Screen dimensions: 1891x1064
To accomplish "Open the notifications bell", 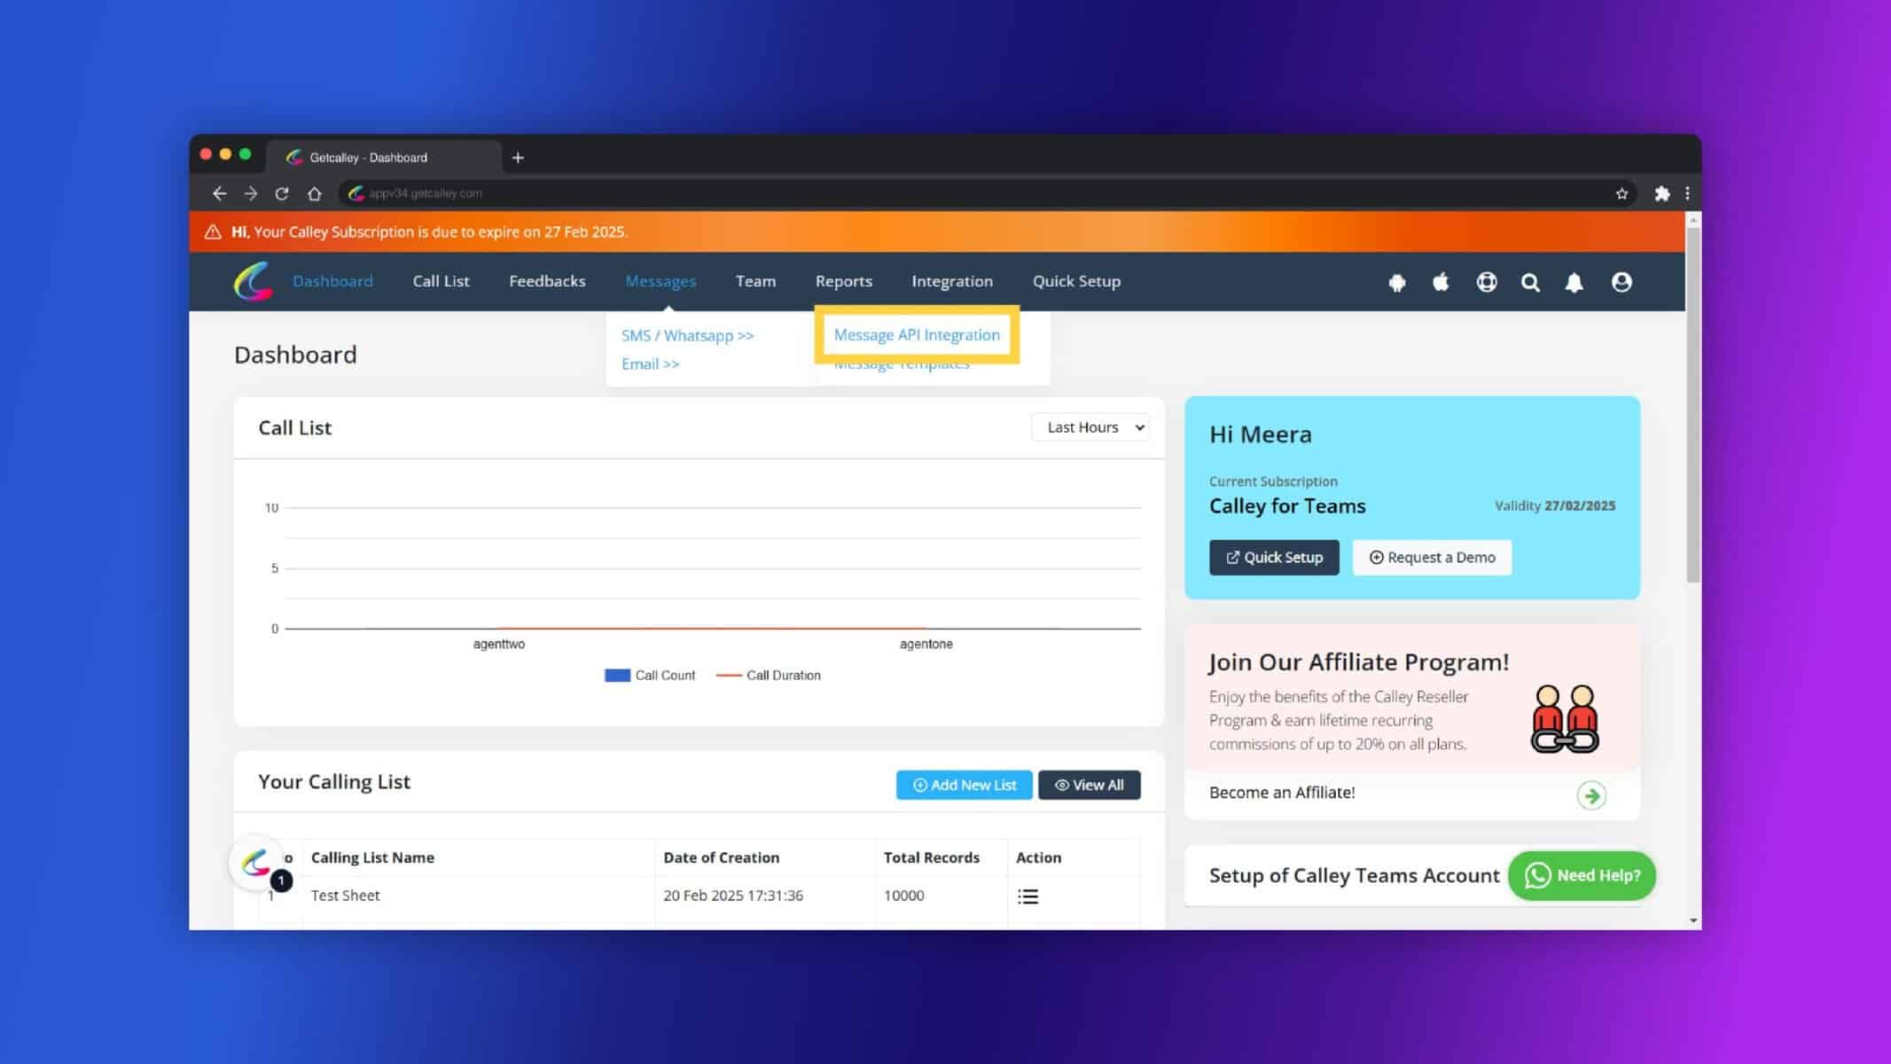I will point(1574,282).
